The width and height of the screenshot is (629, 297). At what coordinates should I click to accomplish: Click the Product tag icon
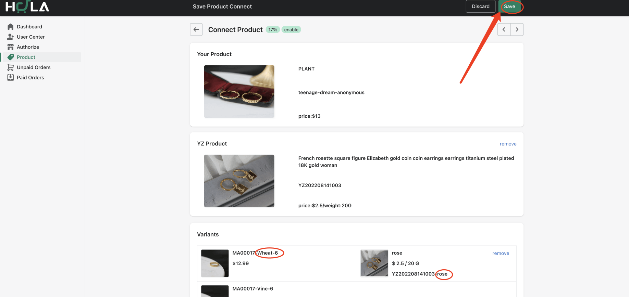coord(11,57)
